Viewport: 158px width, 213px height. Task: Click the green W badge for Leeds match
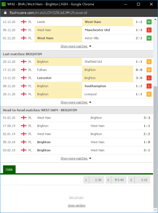pos(149,22)
